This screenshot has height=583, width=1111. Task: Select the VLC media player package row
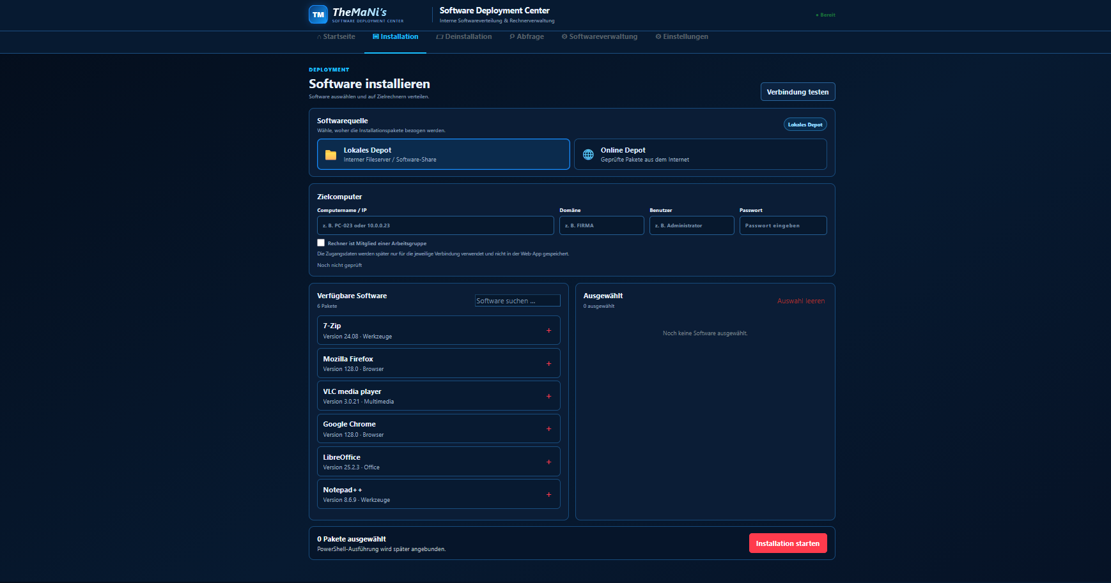tap(439, 396)
